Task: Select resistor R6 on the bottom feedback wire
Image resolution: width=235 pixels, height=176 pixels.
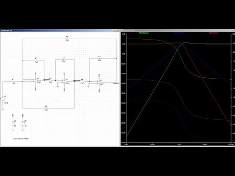Action: point(46,108)
